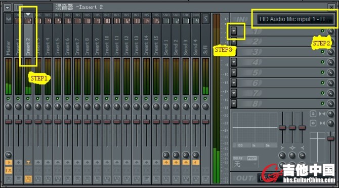Click the Master track save-state disk icon

click(x=9, y=179)
